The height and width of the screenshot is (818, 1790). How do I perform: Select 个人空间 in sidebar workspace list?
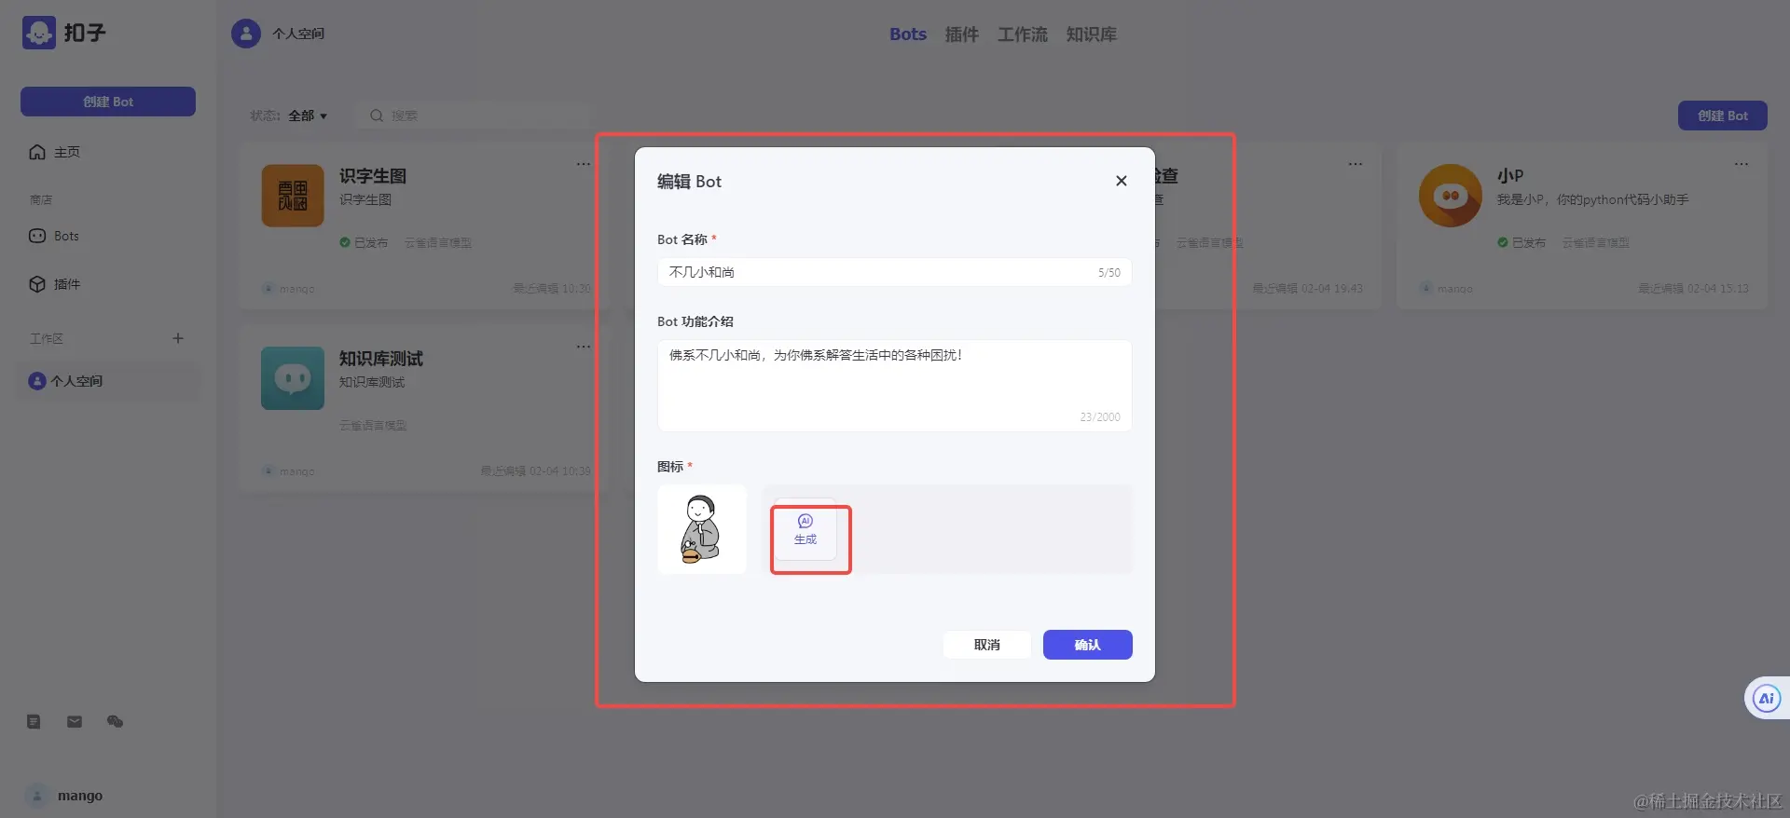(x=107, y=381)
